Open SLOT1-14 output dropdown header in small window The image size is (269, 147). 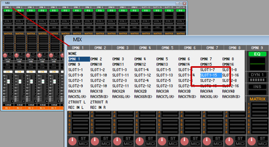tap(157, 7)
